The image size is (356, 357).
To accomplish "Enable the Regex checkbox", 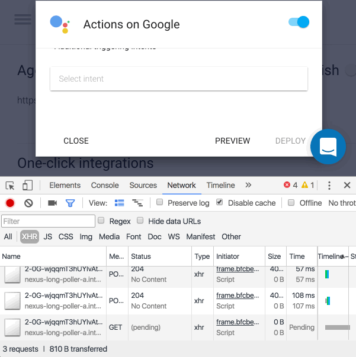I will tap(101, 220).
